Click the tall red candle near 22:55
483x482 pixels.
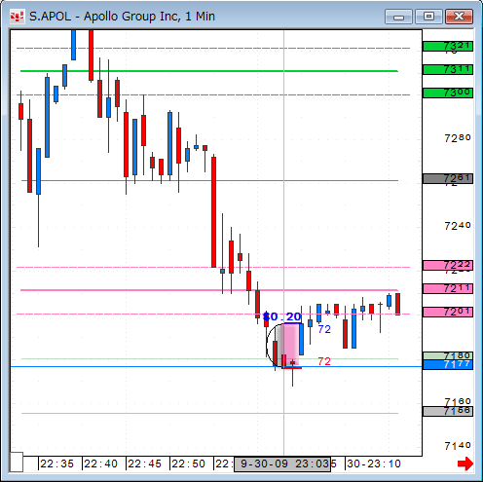[x=213, y=212]
